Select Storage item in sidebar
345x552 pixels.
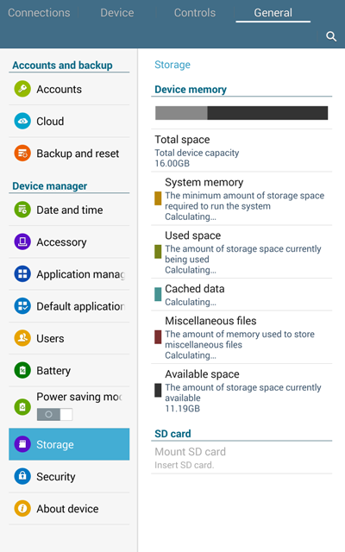pyautogui.click(x=69, y=444)
